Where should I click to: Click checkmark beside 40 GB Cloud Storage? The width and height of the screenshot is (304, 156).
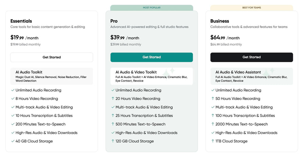click(x=13, y=141)
